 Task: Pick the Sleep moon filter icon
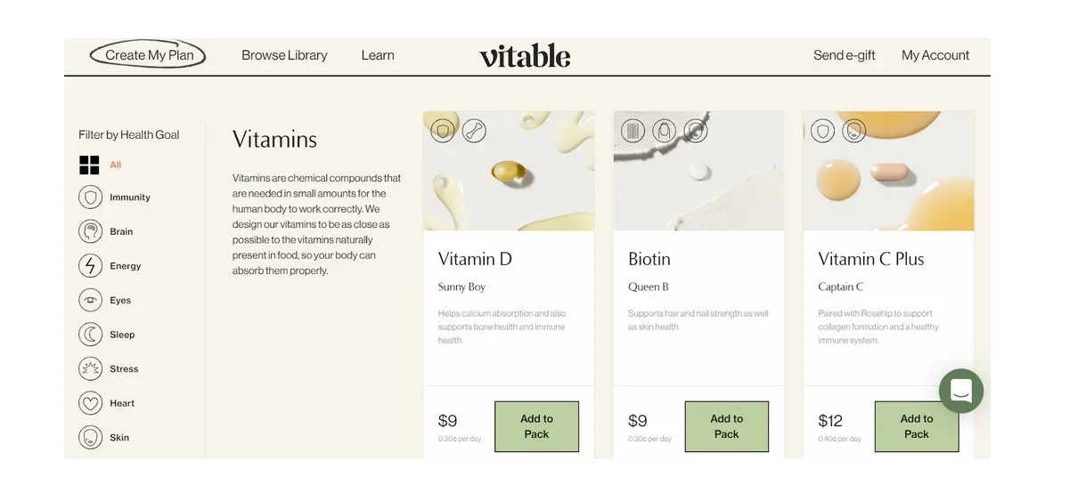90,335
